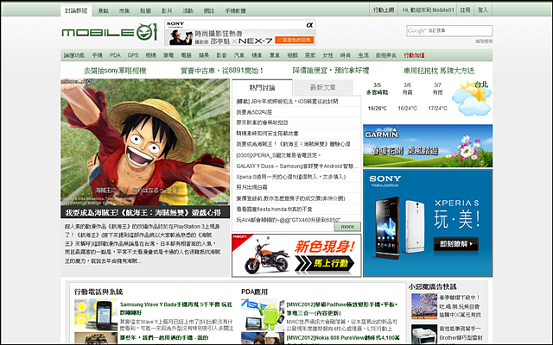
Task: Open the GALAXY Y Duos thread
Action: [297, 166]
